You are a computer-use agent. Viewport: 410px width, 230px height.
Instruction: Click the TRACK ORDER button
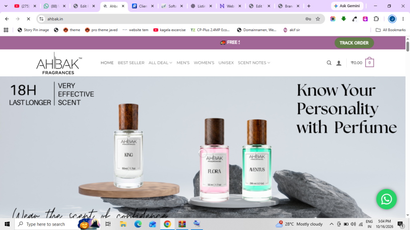[x=354, y=43]
